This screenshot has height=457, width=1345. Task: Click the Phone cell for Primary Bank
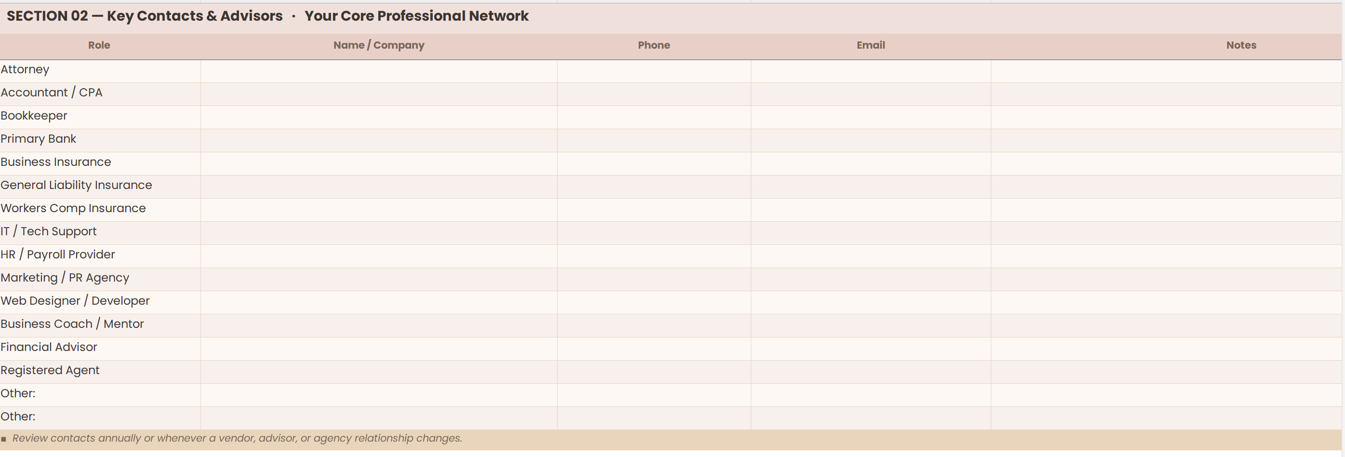[x=654, y=140]
